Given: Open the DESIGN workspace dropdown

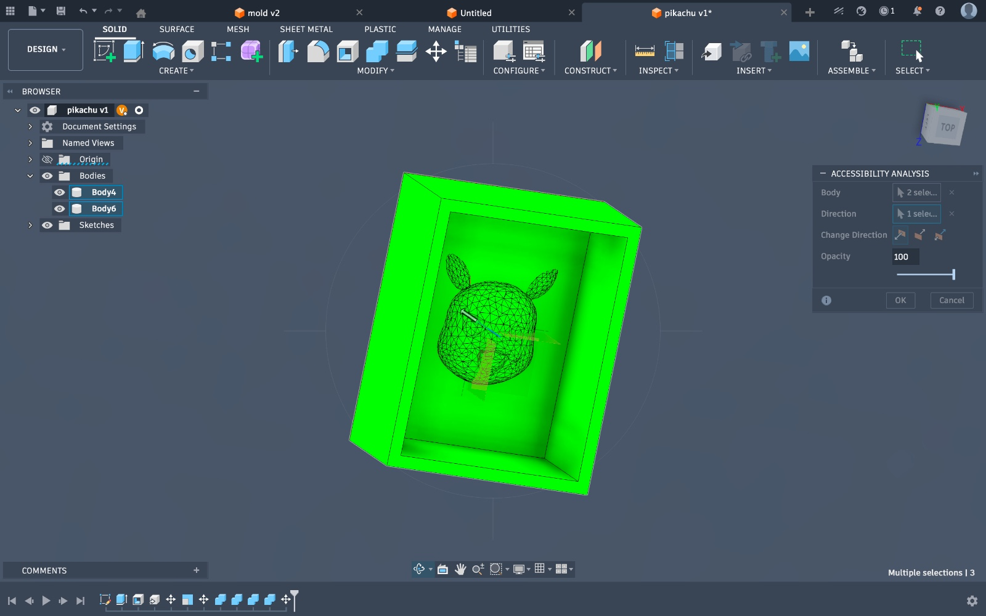Looking at the screenshot, I should tap(46, 49).
